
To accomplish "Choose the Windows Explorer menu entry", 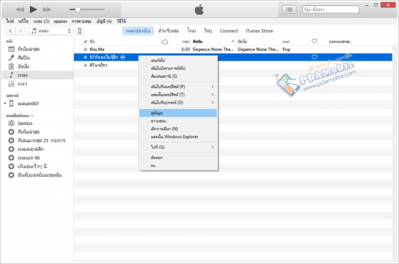I will pos(178,137).
